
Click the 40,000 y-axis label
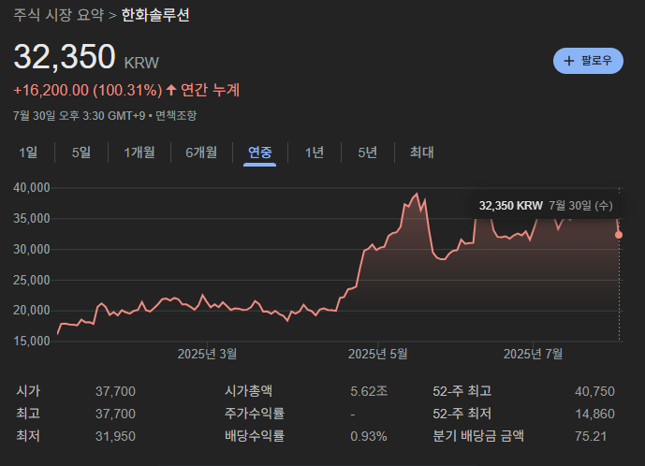pyautogui.click(x=32, y=188)
